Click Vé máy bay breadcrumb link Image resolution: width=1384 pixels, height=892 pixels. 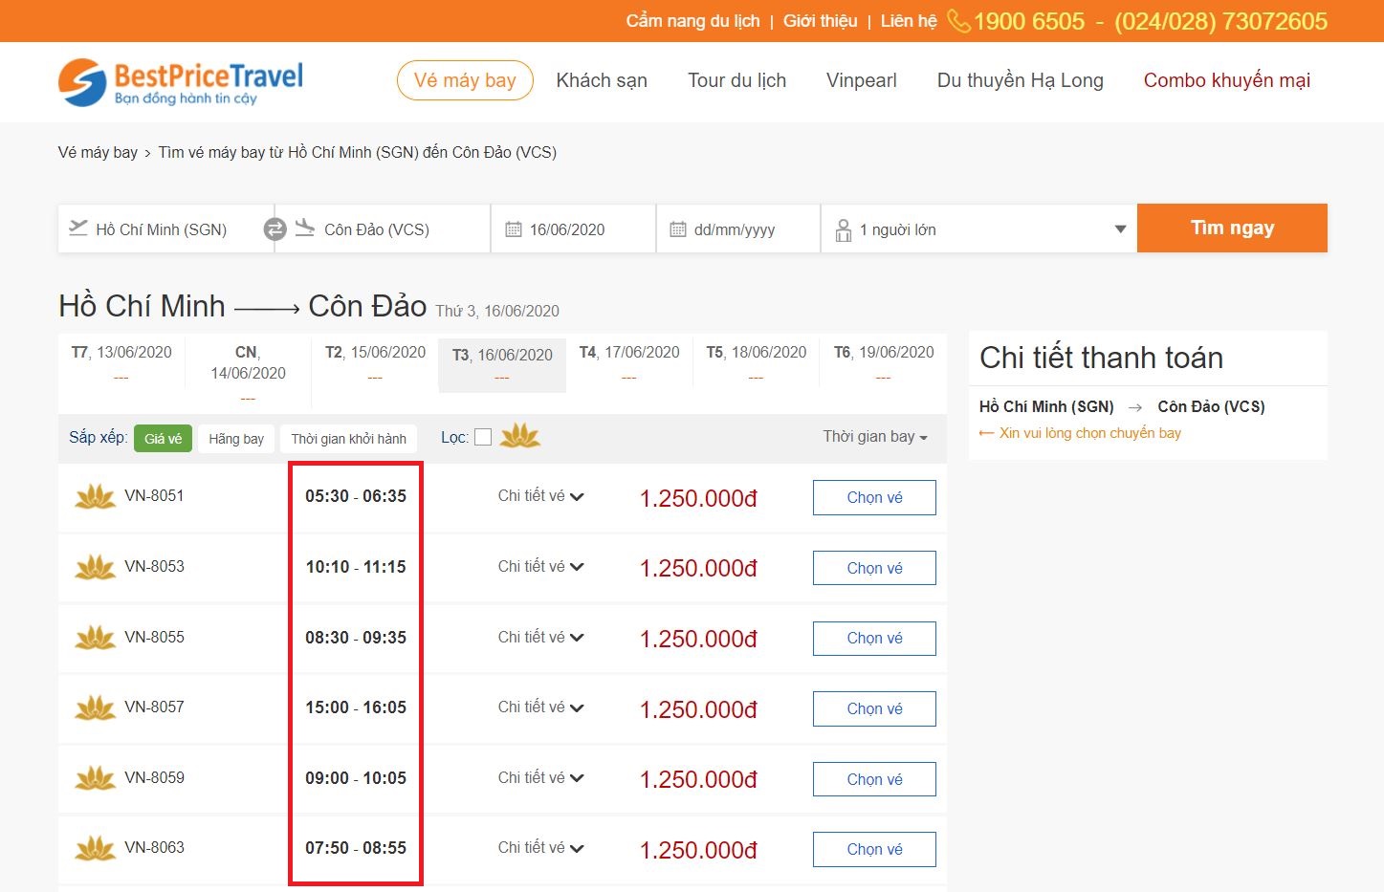click(x=98, y=152)
